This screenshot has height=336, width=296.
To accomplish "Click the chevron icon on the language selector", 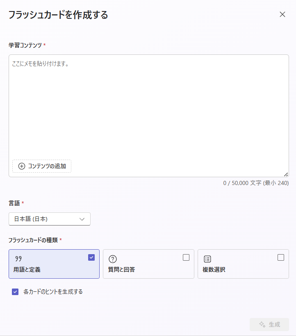I will click(x=82, y=219).
